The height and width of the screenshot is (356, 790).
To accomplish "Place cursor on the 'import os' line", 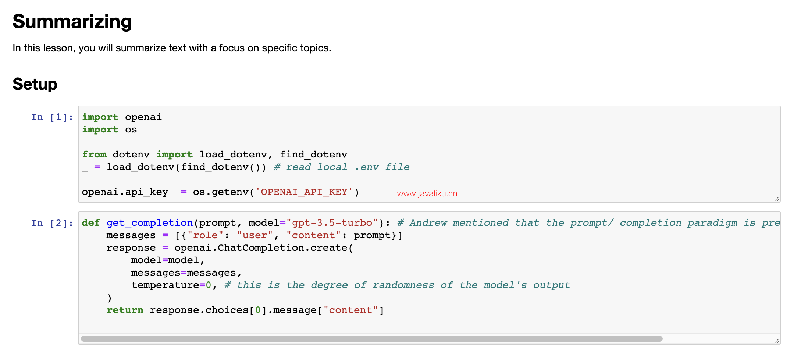I will [109, 130].
